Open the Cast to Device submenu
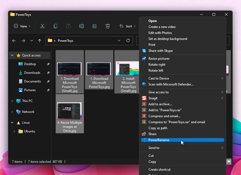 (x=183, y=78)
